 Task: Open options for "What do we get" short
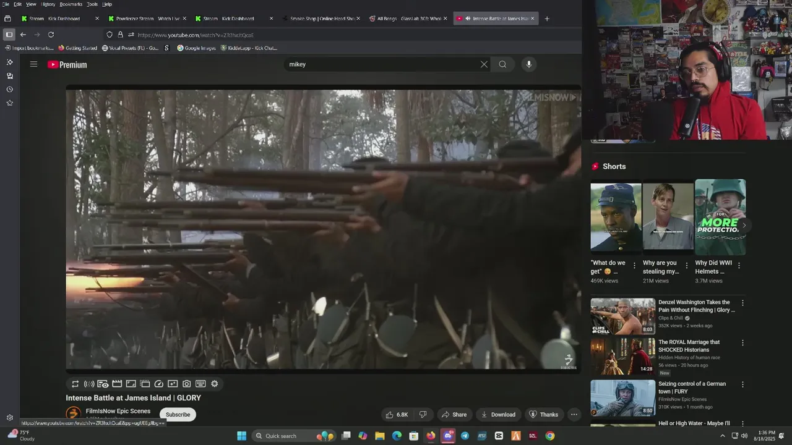tap(634, 266)
